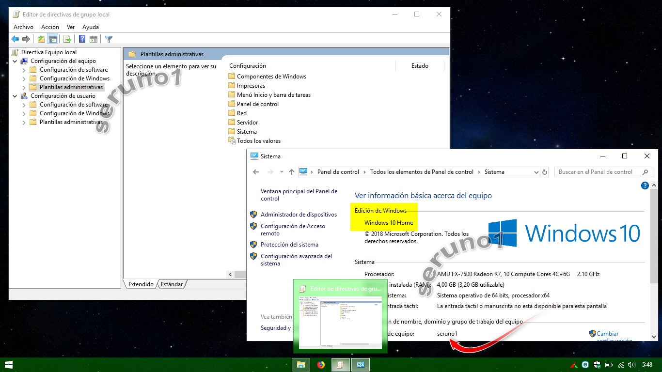The width and height of the screenshot is (662, 372).
Task: Expand Configuración de software under Configuración del equipo
Action: pos(24,70)
